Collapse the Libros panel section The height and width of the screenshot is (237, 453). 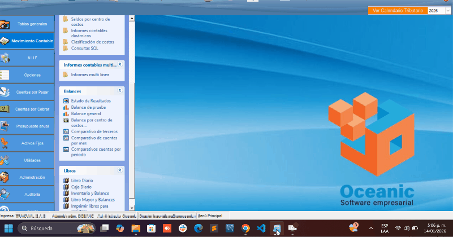(120, 170)
